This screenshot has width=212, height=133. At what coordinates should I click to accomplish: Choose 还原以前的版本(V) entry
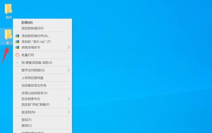(x=42, y=93)
